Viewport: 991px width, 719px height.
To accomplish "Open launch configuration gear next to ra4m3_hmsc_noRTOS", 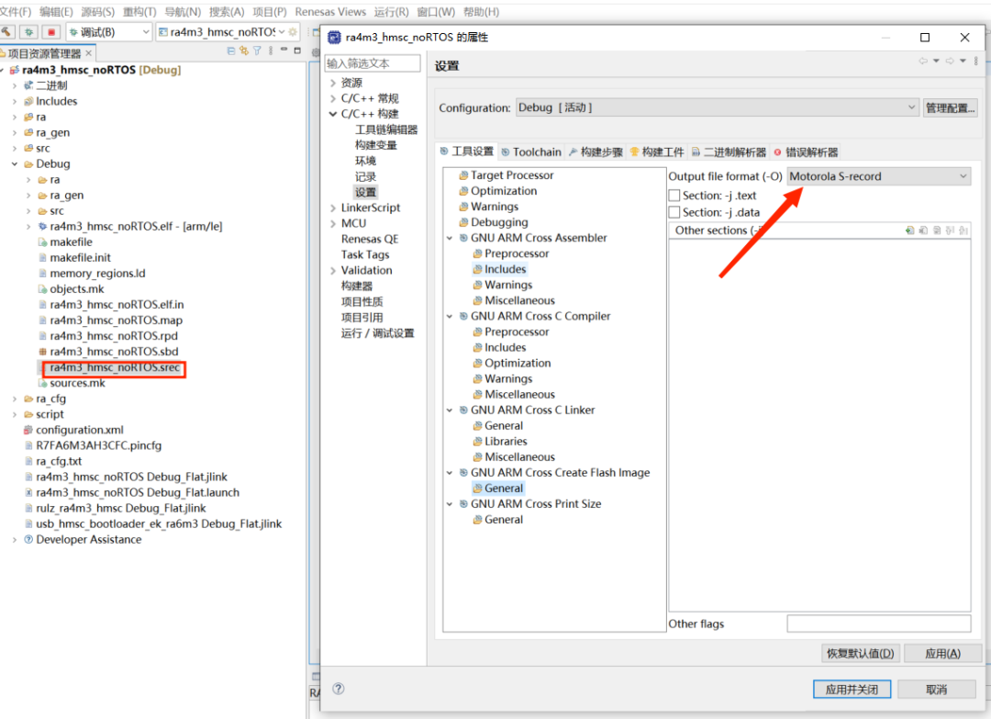I will point(293,31).
